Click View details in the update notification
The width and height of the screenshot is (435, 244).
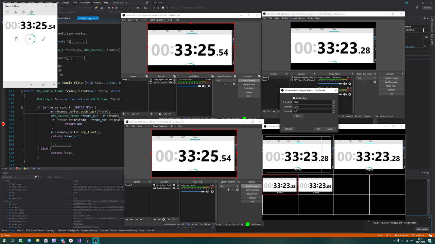422,229
